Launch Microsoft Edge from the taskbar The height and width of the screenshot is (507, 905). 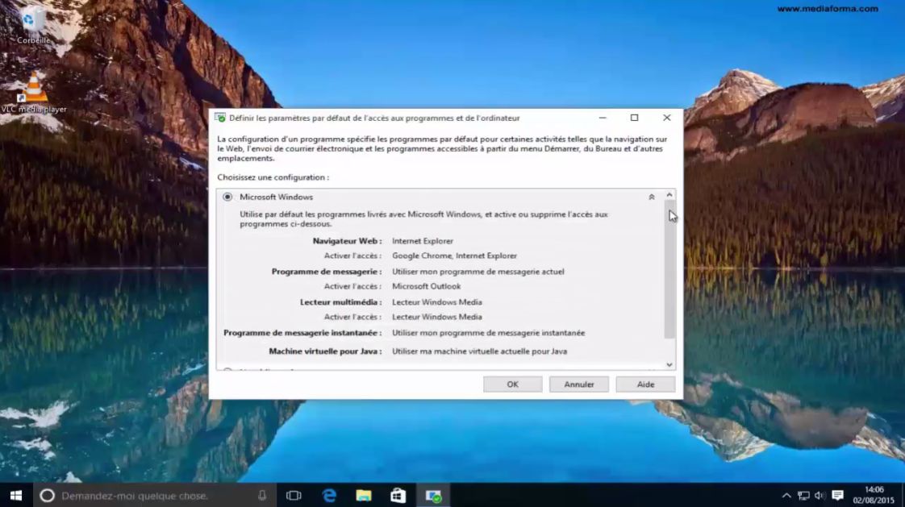(329, 496)
